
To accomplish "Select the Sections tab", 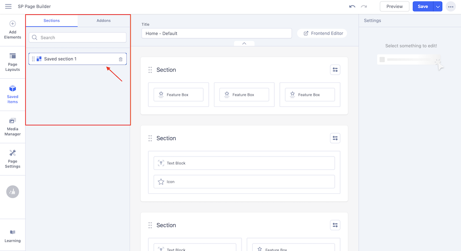I will 52,21.
